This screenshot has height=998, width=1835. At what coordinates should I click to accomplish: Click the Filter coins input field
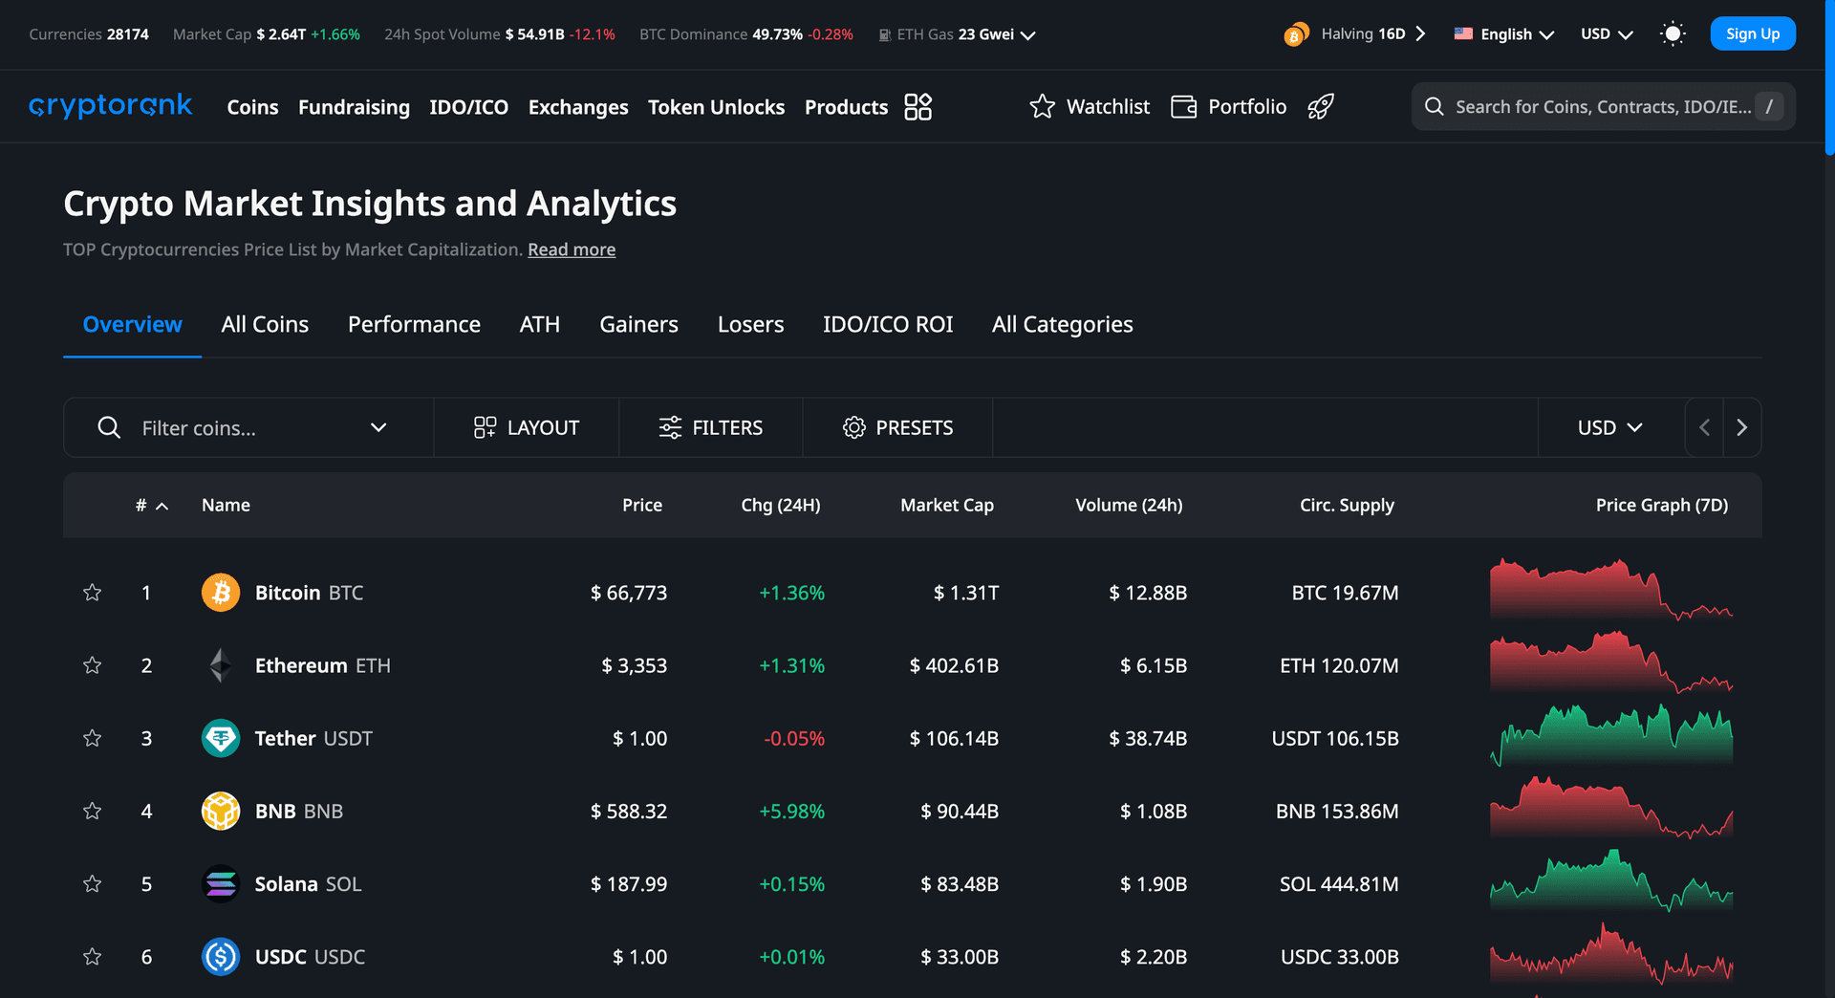pyautogui.click(x=248, y=427)
